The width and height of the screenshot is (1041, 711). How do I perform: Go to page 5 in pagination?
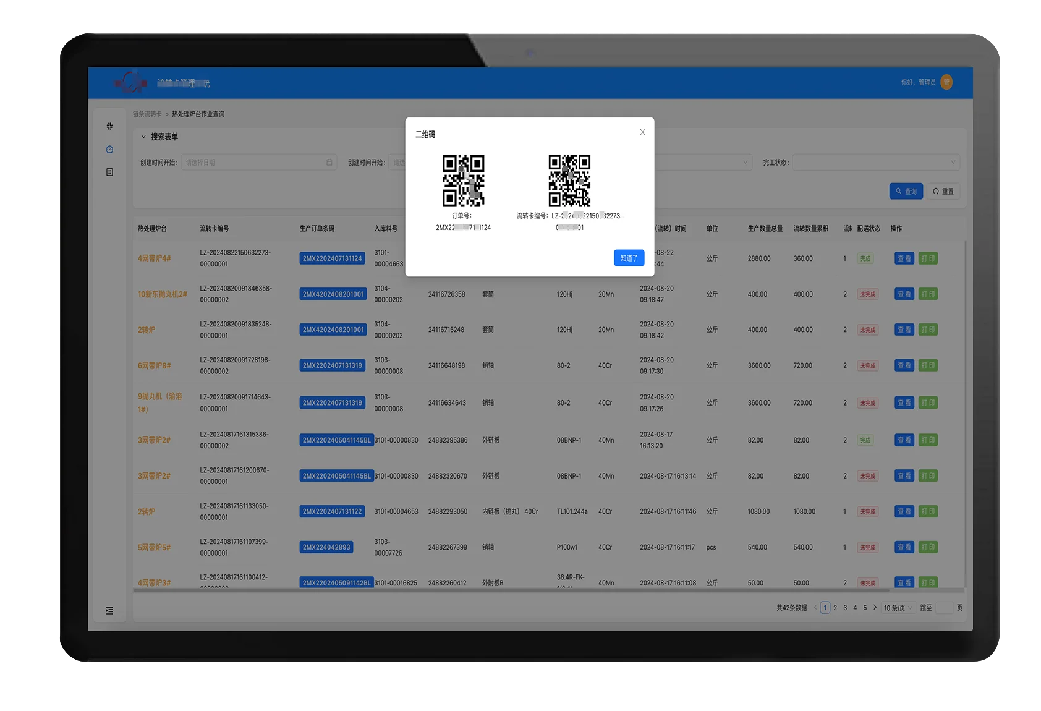click(865, 608)
